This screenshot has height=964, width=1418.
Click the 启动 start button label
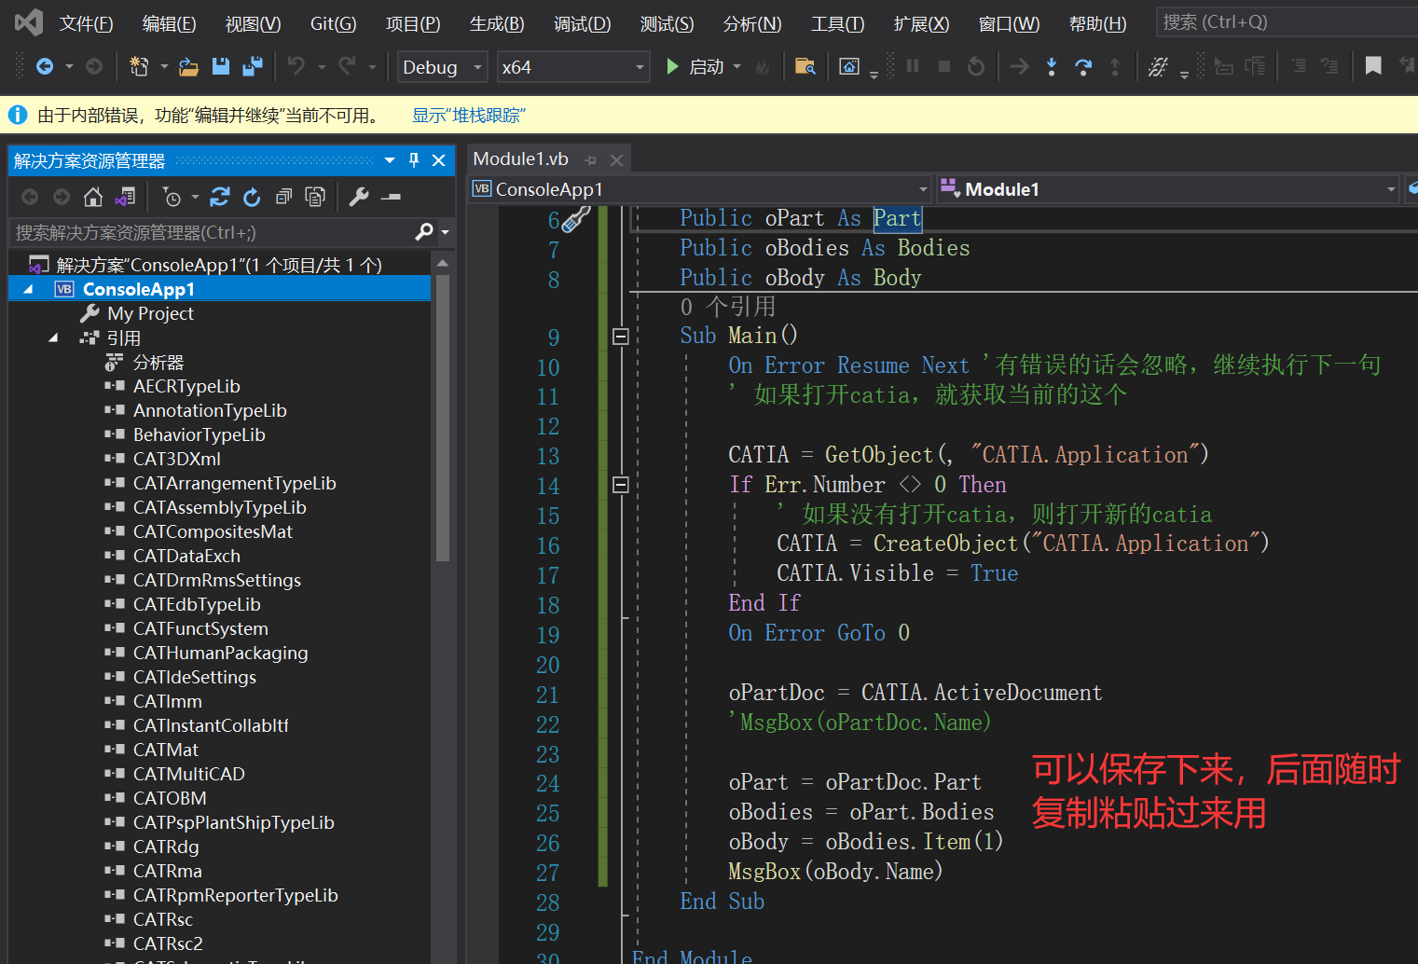coord(707,66)
